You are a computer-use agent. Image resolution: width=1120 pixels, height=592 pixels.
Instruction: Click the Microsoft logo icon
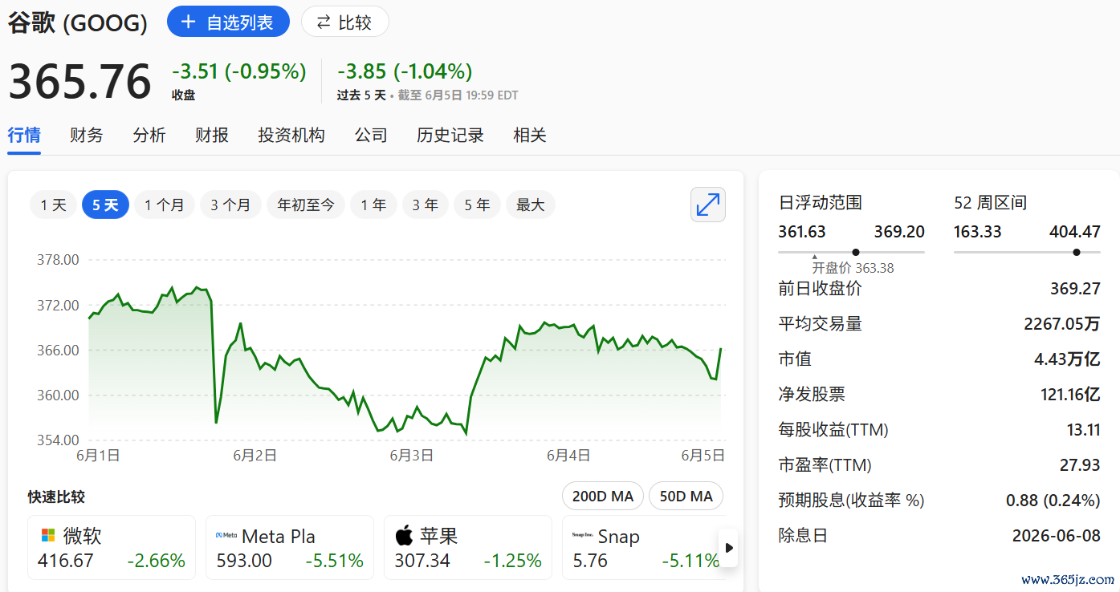pos(48,535)
